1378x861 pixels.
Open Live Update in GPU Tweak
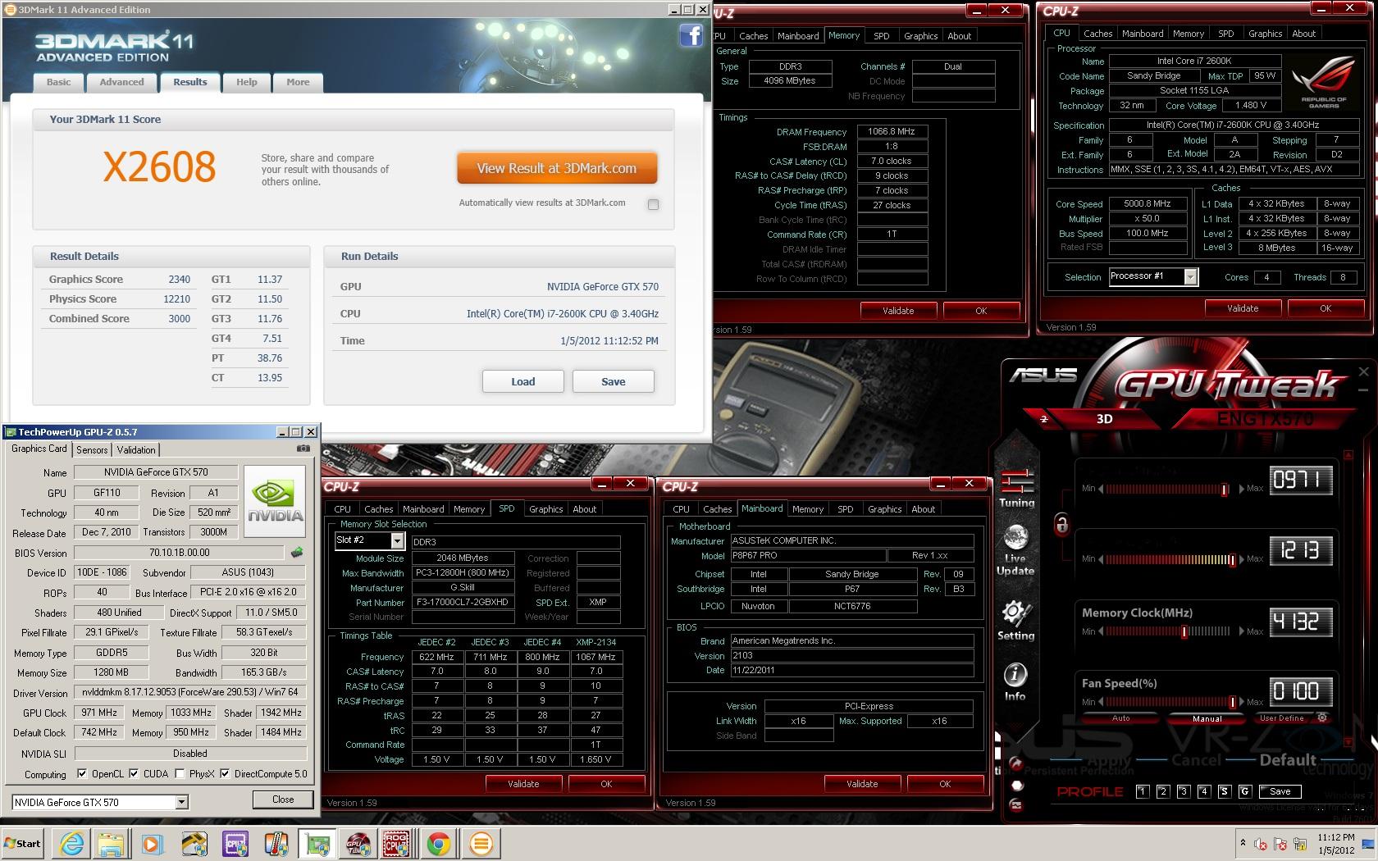tap(1015, 550)
